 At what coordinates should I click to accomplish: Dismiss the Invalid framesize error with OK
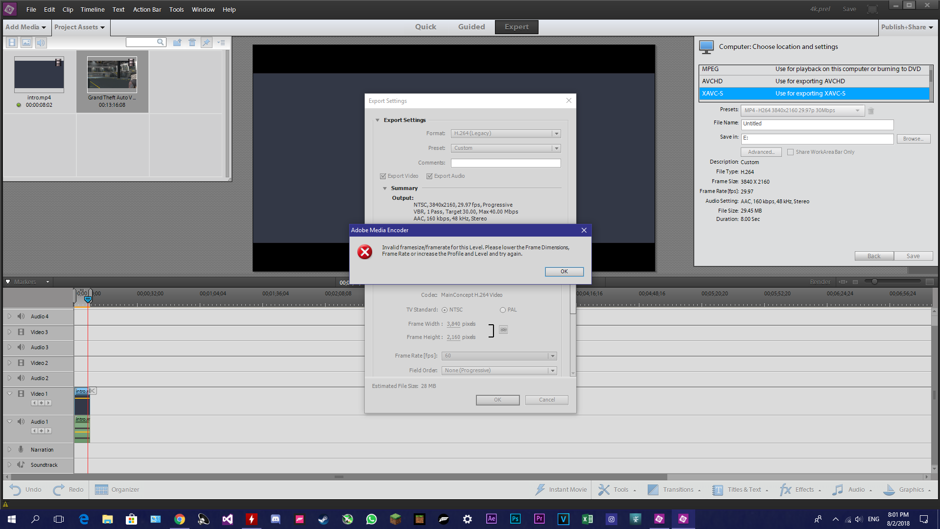point(564,271)
